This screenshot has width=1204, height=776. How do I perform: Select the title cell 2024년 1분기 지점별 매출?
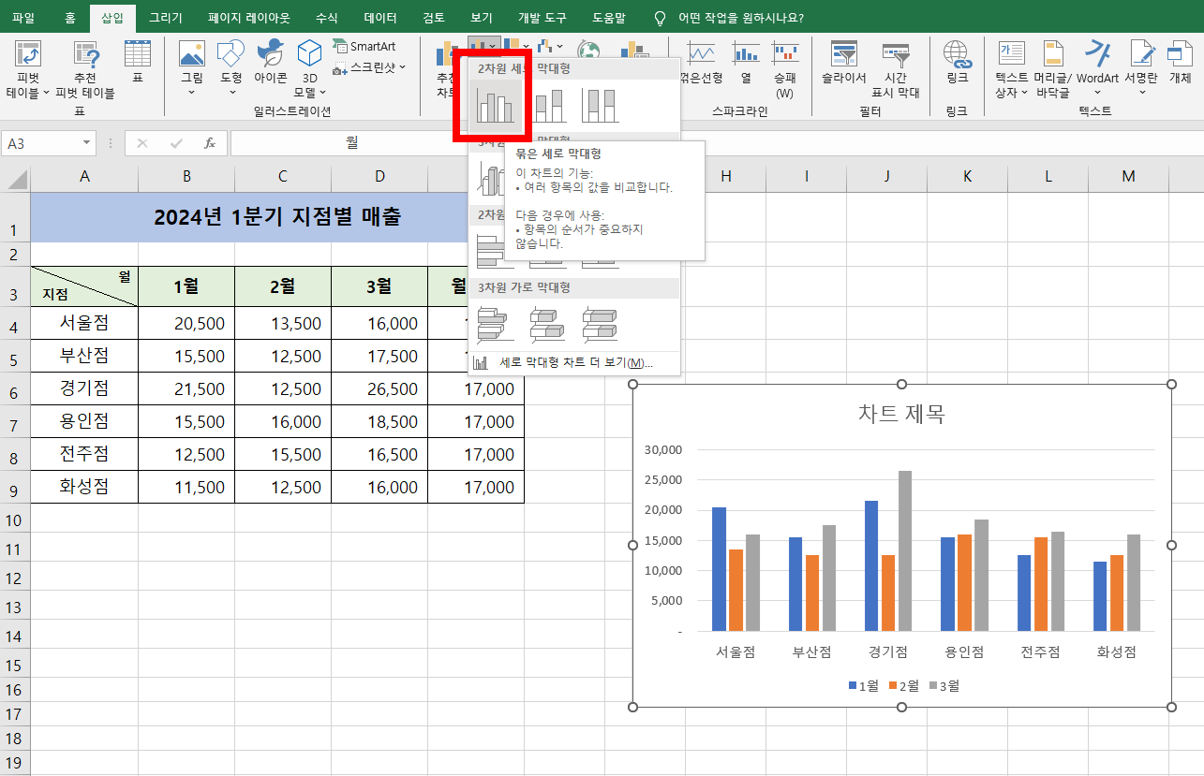[276, 217]
